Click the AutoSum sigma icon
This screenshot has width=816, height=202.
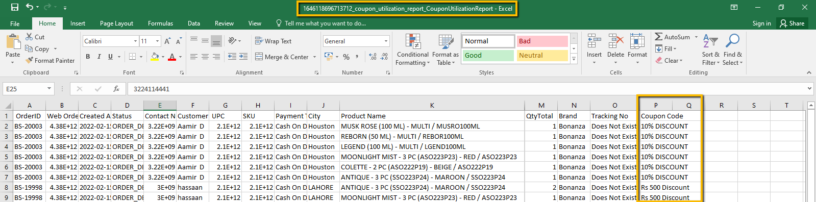(659, 37)
